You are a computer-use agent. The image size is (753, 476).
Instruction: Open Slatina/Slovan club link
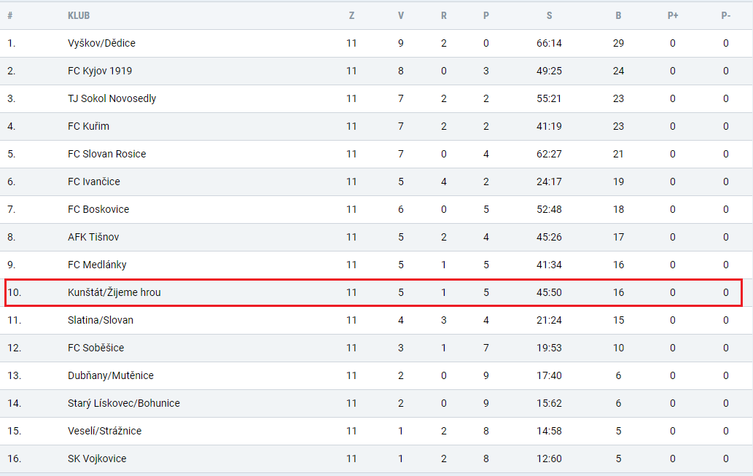[101, 321]
